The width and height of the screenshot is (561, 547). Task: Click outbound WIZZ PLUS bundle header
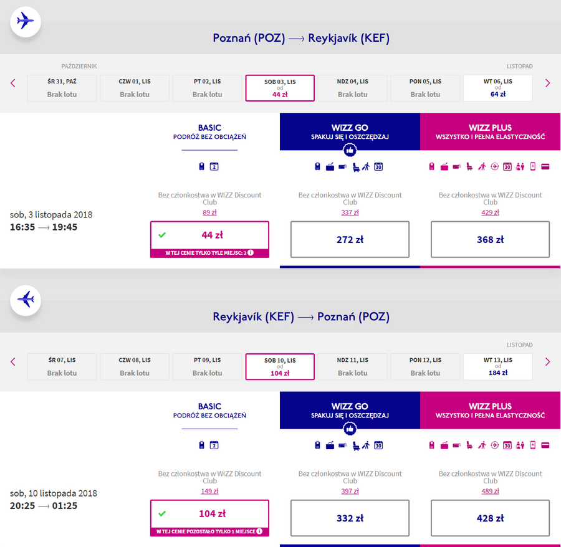[490, 131]
